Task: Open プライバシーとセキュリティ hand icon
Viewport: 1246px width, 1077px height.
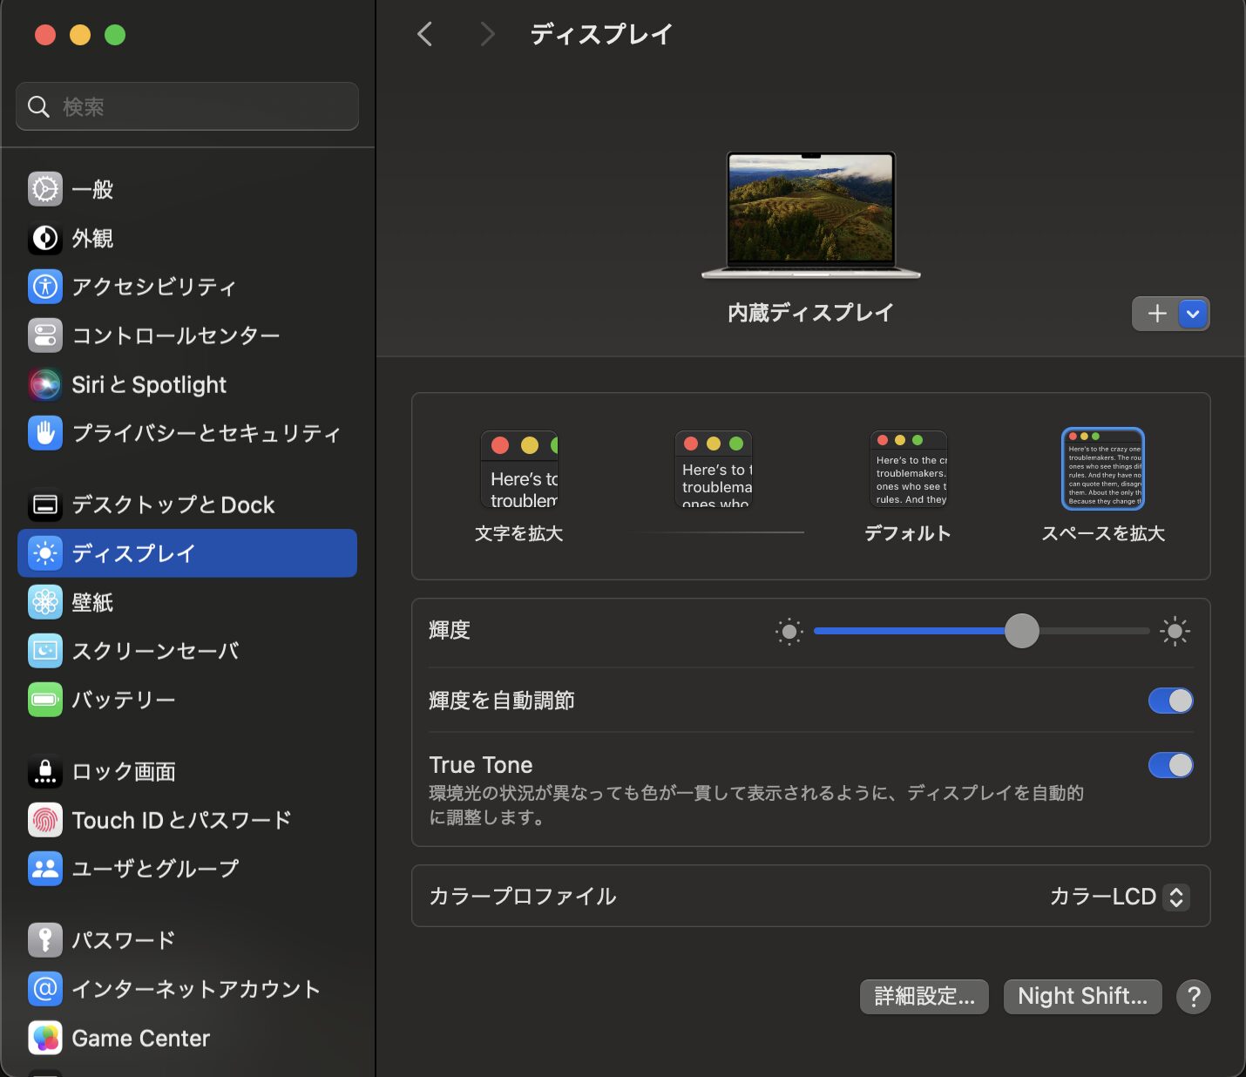Action: [45, 433]
